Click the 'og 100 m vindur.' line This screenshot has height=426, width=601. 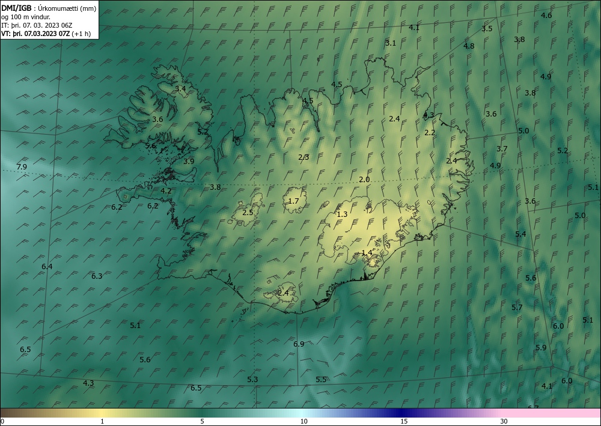coord(26,17)
